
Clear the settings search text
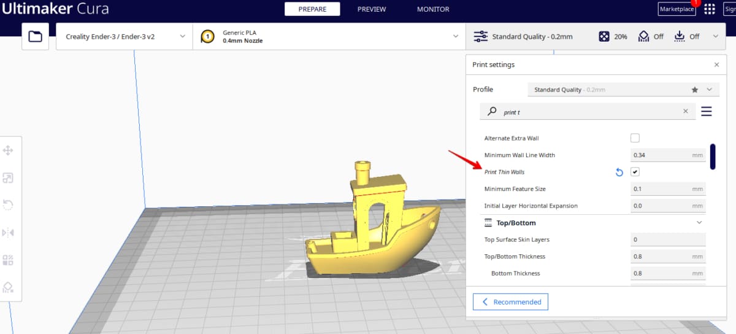(686, 112)
